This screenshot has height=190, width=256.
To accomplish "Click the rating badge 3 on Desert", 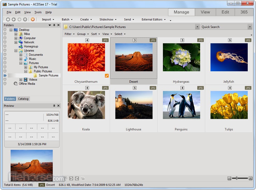I will coord(135,40).
